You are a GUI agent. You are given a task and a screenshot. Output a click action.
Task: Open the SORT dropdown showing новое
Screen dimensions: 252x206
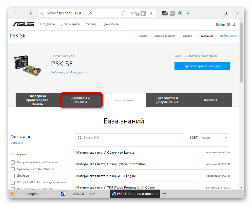215,138
